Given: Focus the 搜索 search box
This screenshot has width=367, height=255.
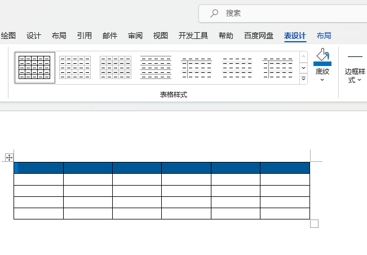Looking at the screenshot, I should click(283, 14).
